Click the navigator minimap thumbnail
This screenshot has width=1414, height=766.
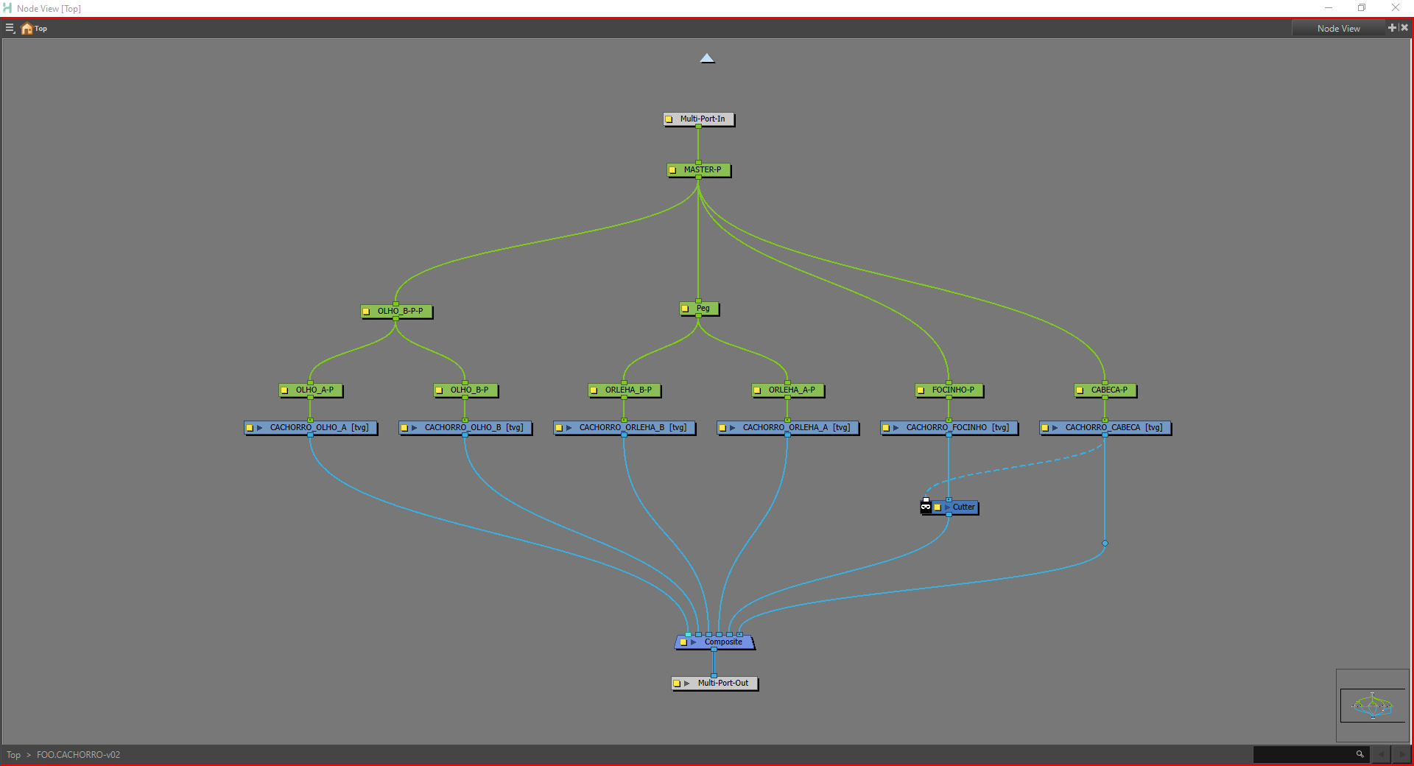(x=1372, y=706)
